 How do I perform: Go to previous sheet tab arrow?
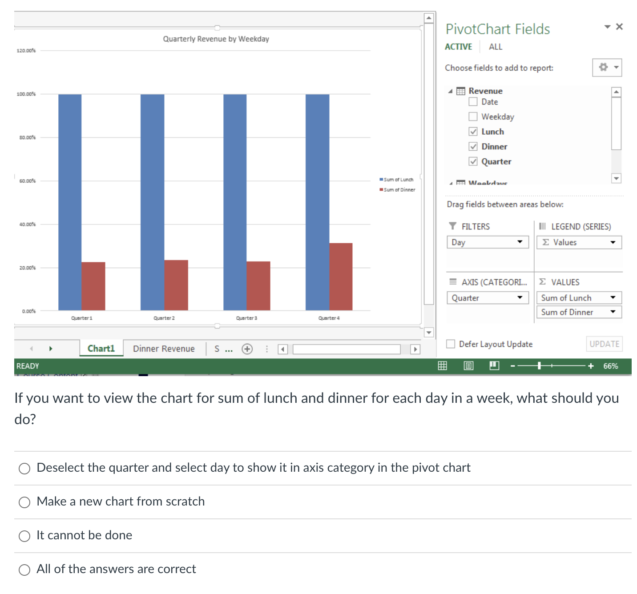32,349
